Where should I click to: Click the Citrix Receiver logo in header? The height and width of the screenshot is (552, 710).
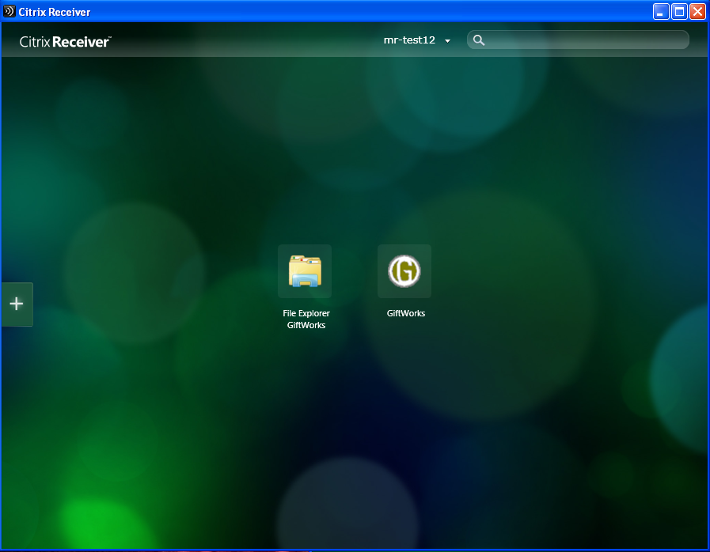point(65,41)
